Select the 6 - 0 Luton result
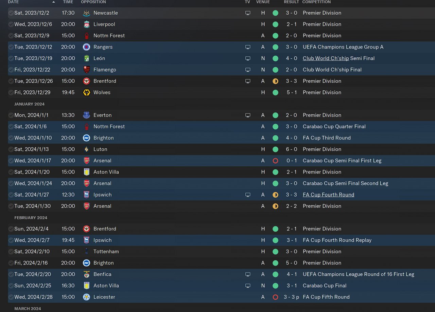Viewport: 435px width, 312px height. pos(291,149)
